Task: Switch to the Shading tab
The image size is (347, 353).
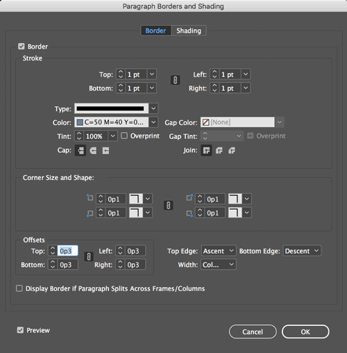Action: [x=189, y=31]
